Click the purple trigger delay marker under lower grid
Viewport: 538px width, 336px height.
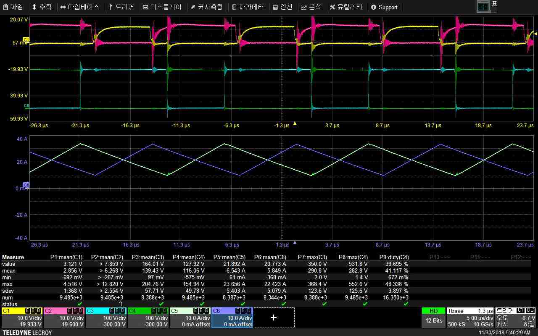coord(295,242)
